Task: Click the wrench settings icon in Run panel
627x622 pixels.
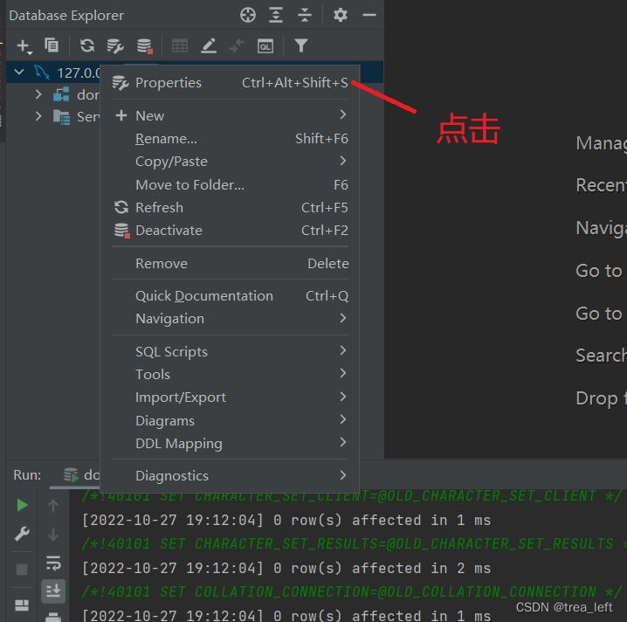Action: (x=22, y=534)
